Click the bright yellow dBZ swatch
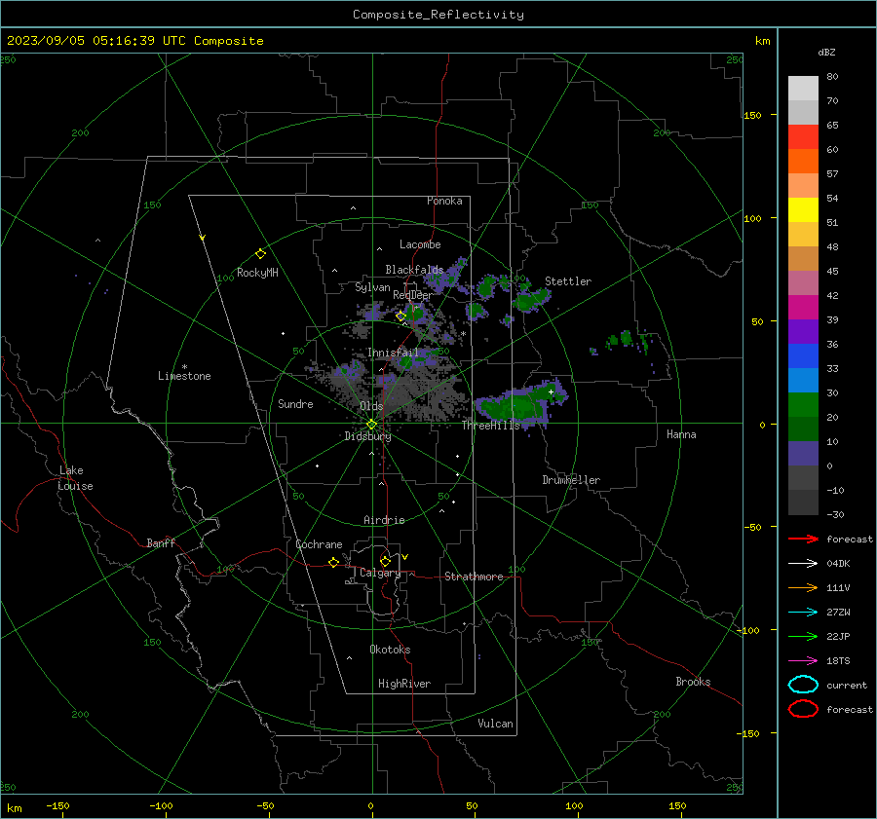Image resolution: width=877 pixels, height=819 pixels. pos(803,210)
